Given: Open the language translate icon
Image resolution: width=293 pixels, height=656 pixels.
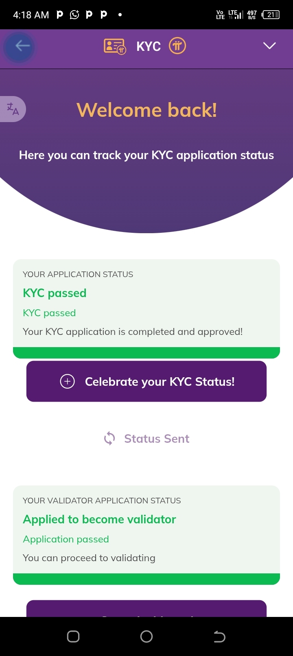Looking at the screenshot, I should pos(13,109).
